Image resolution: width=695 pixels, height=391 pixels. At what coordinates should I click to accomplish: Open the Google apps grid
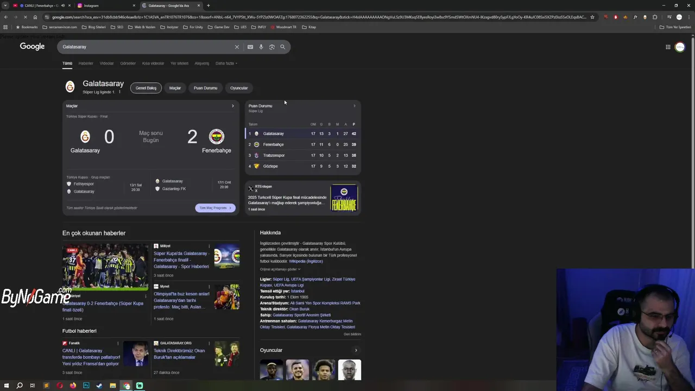[668, 47]
